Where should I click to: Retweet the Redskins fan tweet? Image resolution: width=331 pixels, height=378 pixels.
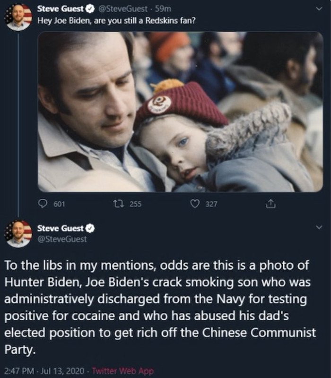[x=119, y=204]
